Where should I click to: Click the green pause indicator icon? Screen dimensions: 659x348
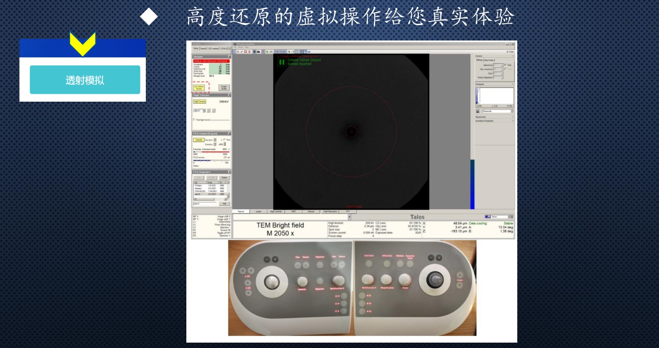point(282,62)
